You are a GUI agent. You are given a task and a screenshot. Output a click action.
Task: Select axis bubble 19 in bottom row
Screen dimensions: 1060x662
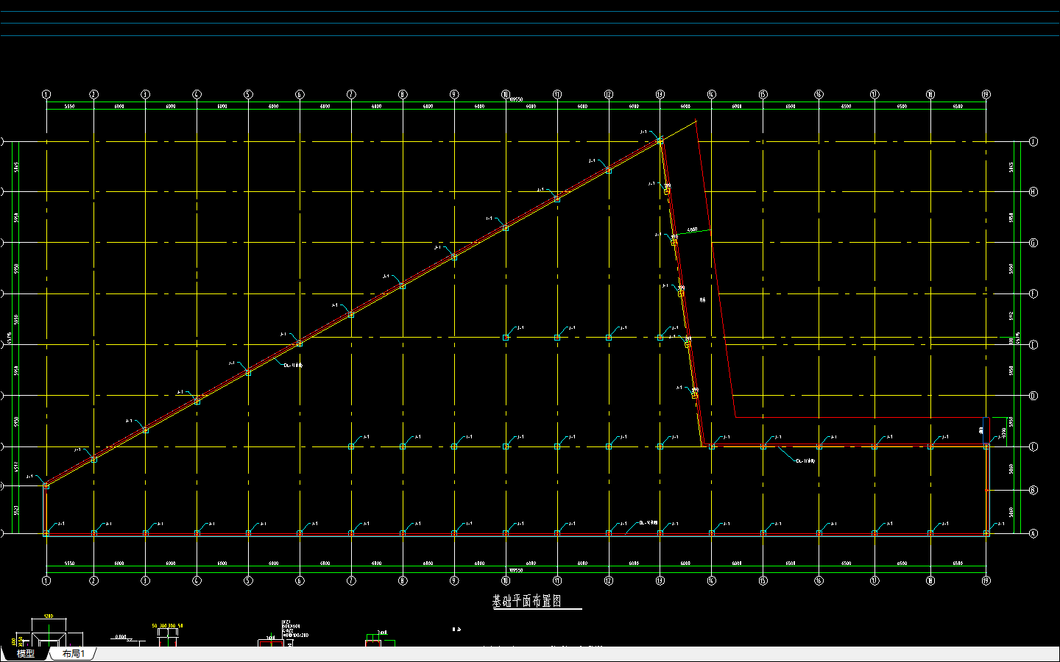[x=986, y=580]
